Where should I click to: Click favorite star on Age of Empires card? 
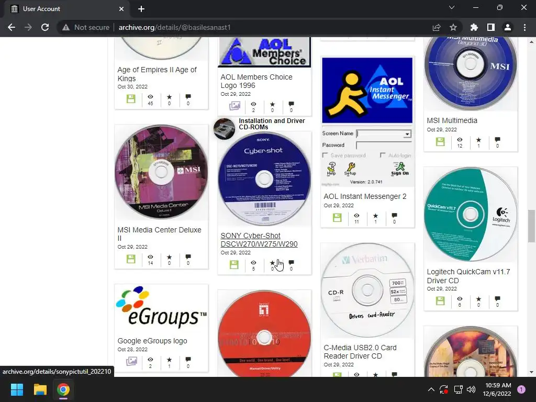pyautogui.click(x=169, y=97)
